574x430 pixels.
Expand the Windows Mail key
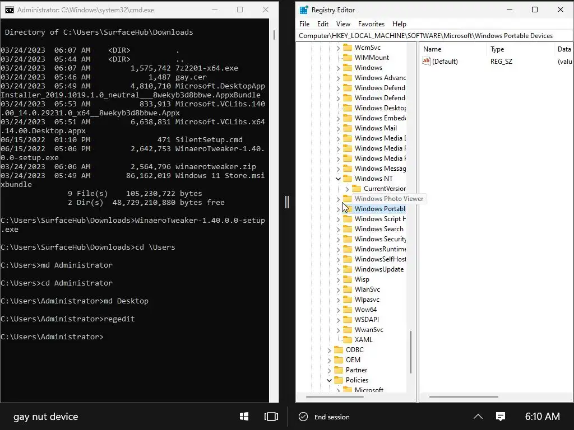pyautogui.click(x=338, y=128)
